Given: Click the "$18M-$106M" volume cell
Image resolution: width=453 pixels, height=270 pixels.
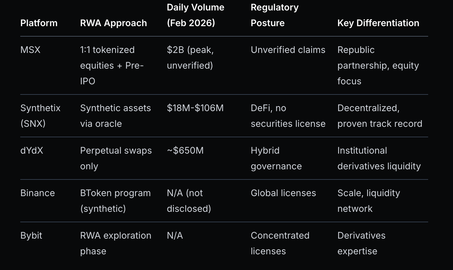Looking at the screenshot, I should [195, 108].
